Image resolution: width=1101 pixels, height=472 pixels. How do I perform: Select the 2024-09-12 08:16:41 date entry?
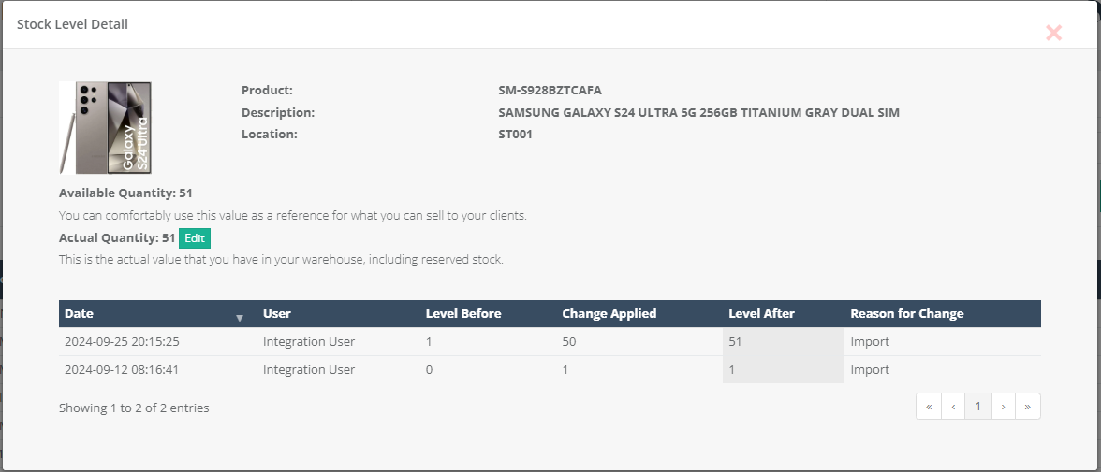tap(122, 370)
